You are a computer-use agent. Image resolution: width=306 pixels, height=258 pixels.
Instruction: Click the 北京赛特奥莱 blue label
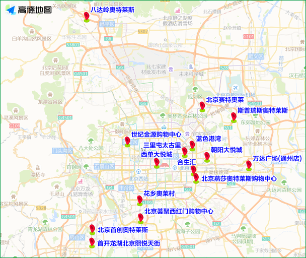(225, 100)
